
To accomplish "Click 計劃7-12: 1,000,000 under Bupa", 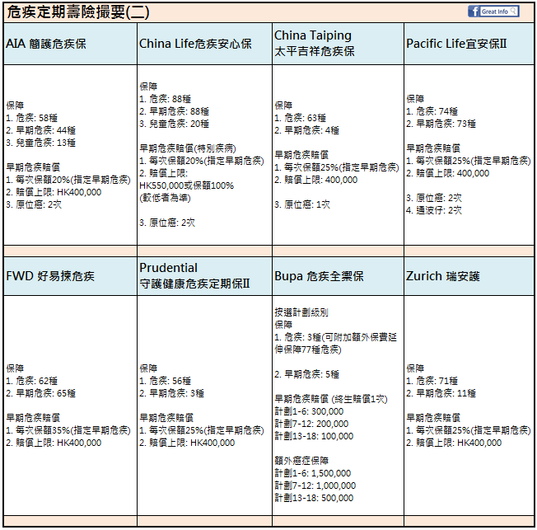I will pos(315,485).
